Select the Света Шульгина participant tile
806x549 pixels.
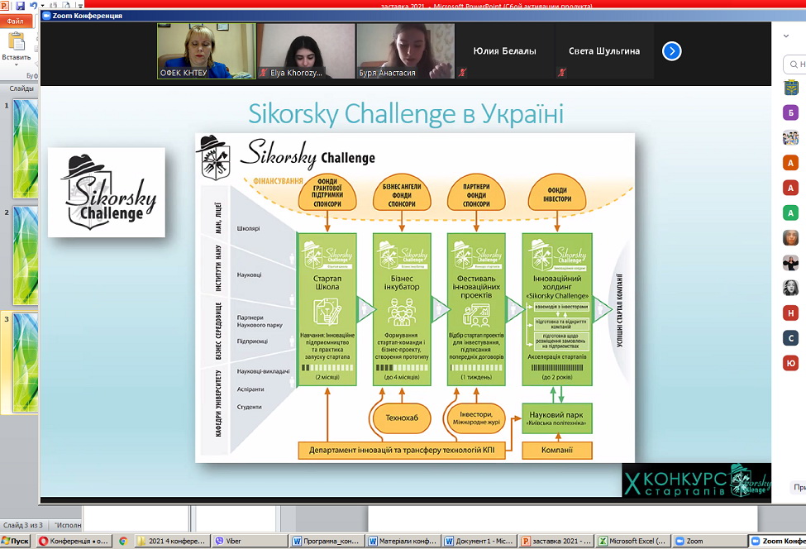pos(604,51)
